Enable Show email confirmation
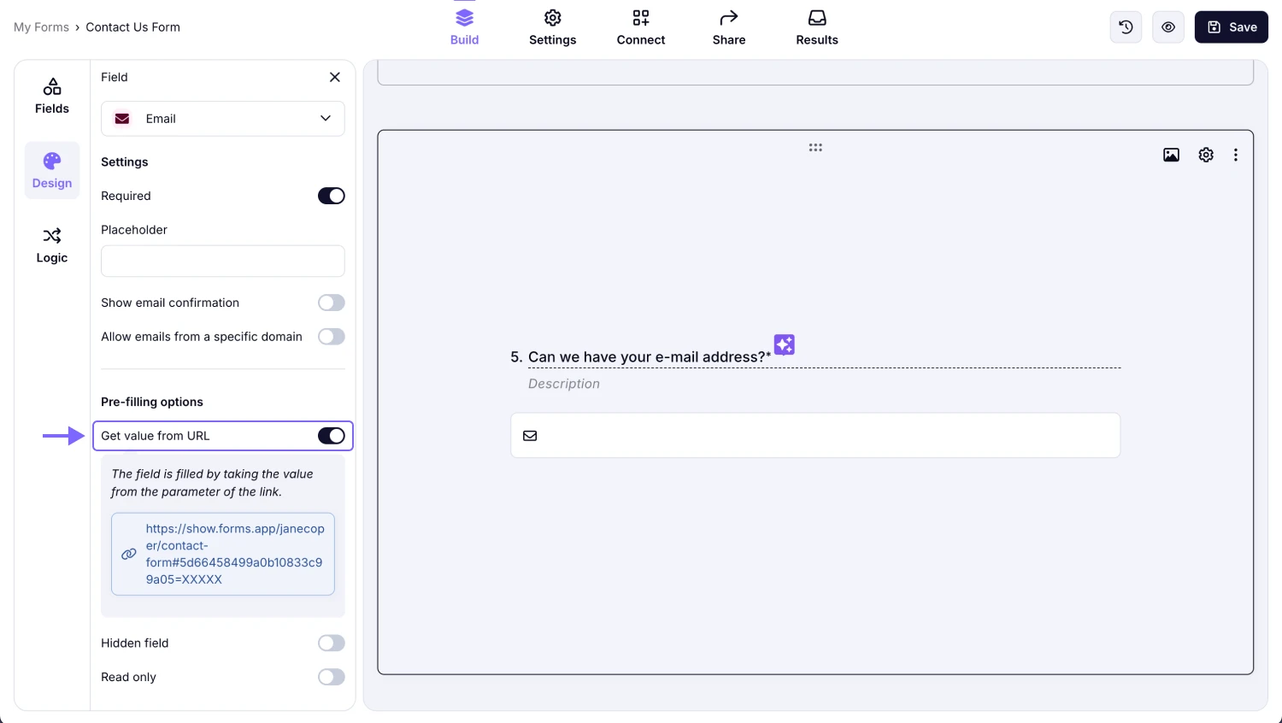Viewport: 1282px width, 723px height. pos(331,303)
